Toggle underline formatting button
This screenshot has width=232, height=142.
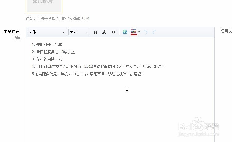point(113,32)
